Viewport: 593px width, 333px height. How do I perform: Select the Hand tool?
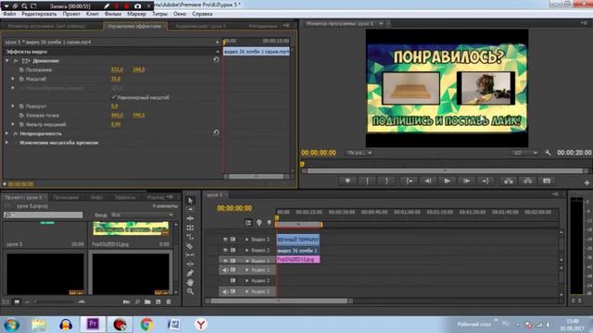point(190,282)
